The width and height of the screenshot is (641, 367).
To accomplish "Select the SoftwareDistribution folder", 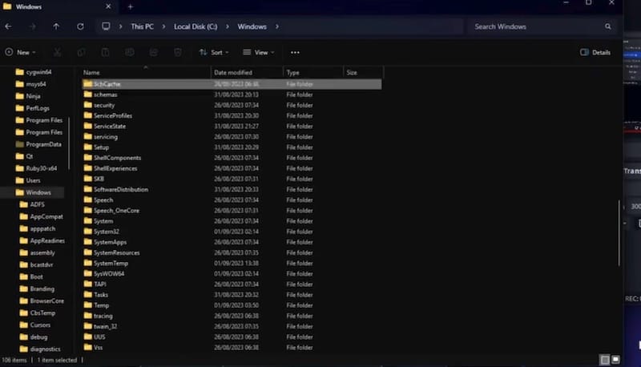I will [232, 190].
